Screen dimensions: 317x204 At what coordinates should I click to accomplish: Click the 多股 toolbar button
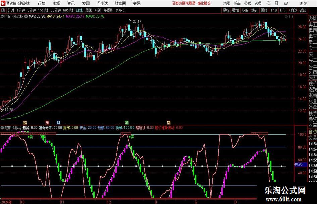(245, 10)
